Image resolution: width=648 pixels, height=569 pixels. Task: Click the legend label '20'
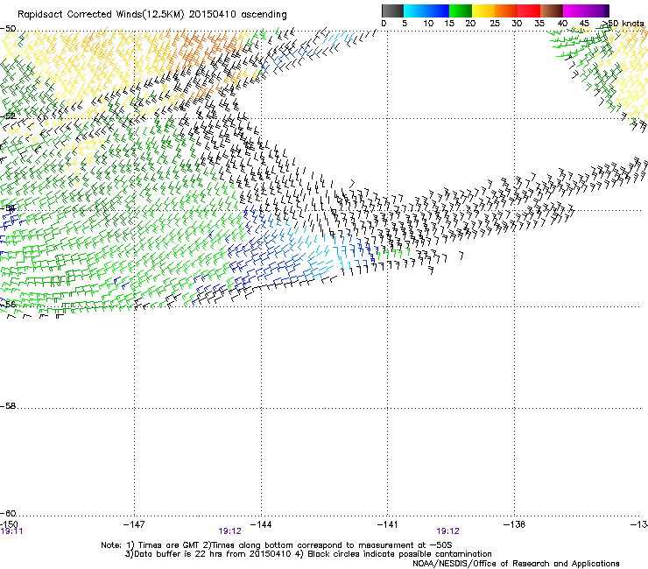coord(470,24)
